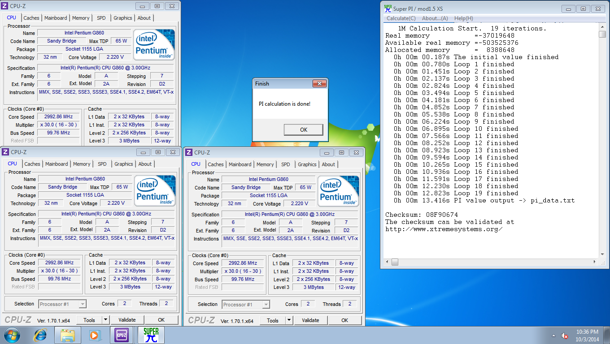The width and height of the screenshot is (610, 344).
Task: Select Graphics tab in bottom-left CPU-Z window
Action: point(123,164)
